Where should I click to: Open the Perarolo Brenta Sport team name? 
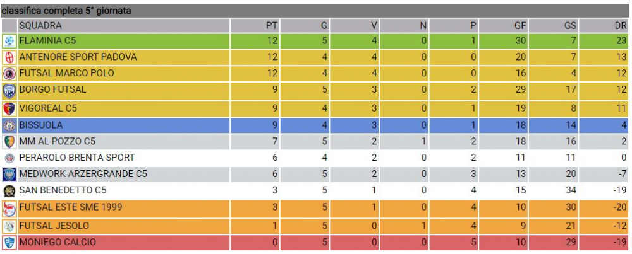pos(77,158)
